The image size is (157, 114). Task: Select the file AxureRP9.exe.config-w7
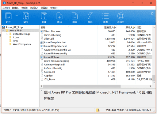57,50
